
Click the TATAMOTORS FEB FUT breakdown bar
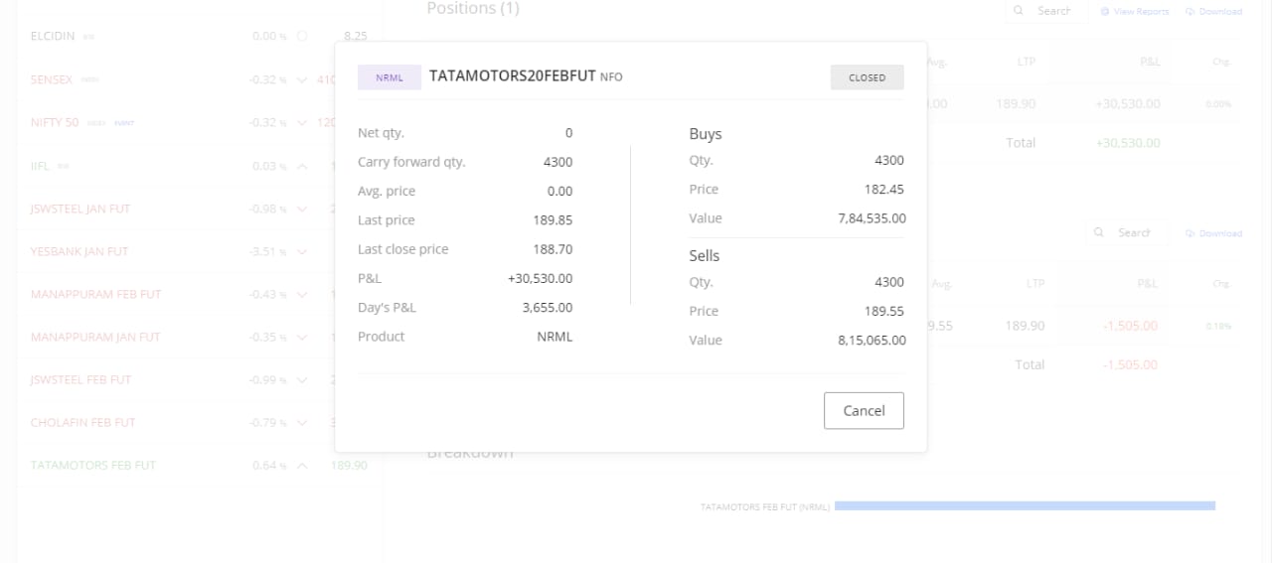[x=1025, y=505]
